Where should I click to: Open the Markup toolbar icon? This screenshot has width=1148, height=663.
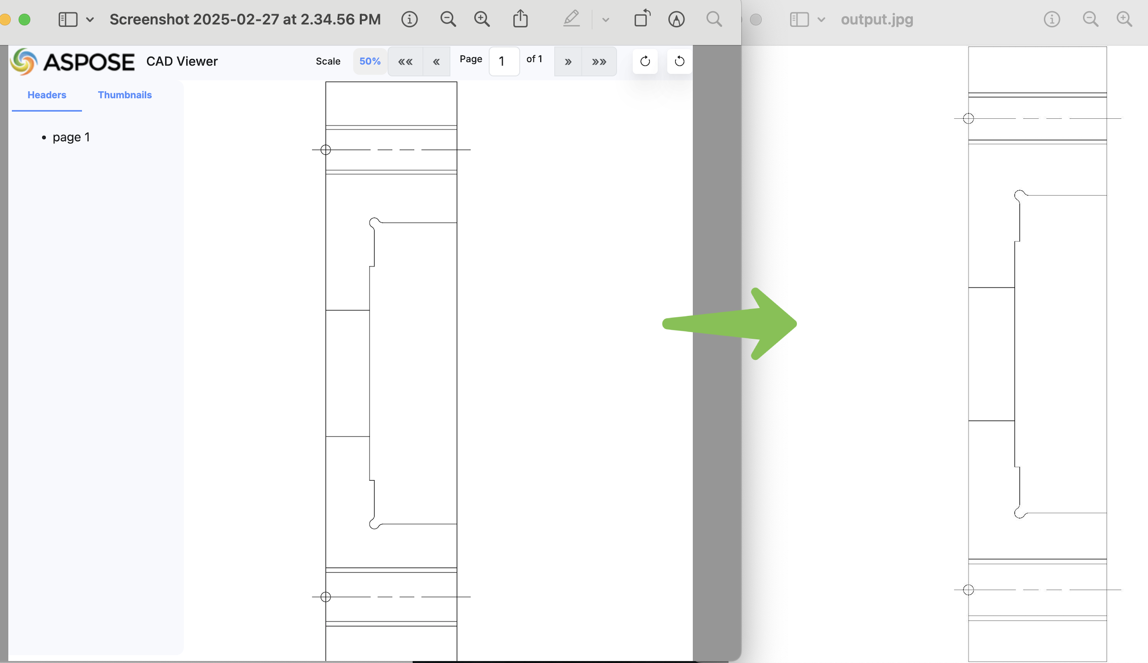click(x=676, y=20)
